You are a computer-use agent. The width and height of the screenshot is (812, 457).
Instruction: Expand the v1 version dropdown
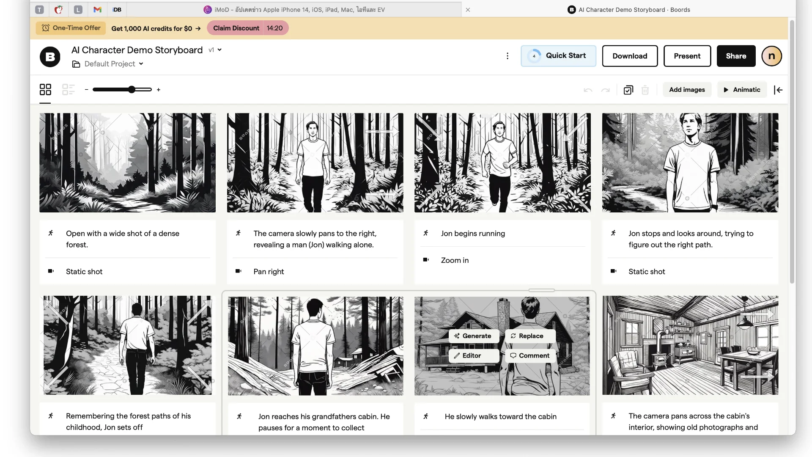[215, 50]
